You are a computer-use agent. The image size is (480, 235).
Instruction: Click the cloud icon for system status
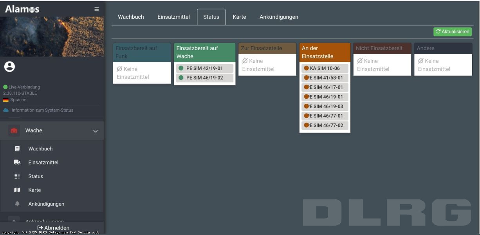tap(6, 110)
